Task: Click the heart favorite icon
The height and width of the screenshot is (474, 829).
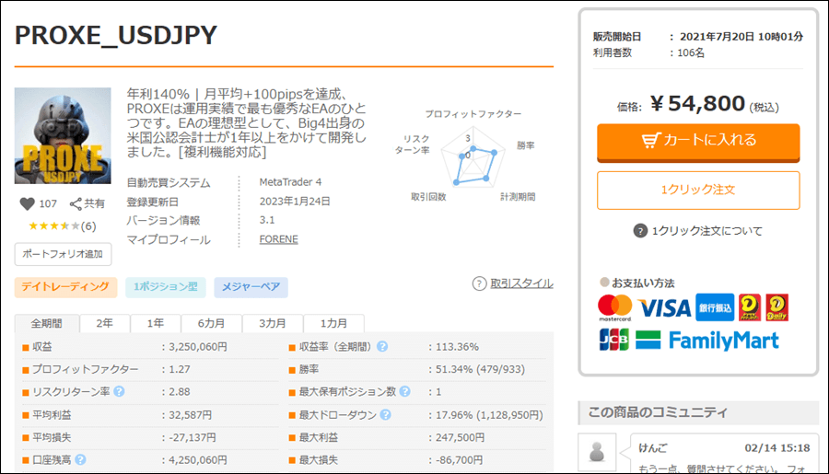Action: [26, 204]
